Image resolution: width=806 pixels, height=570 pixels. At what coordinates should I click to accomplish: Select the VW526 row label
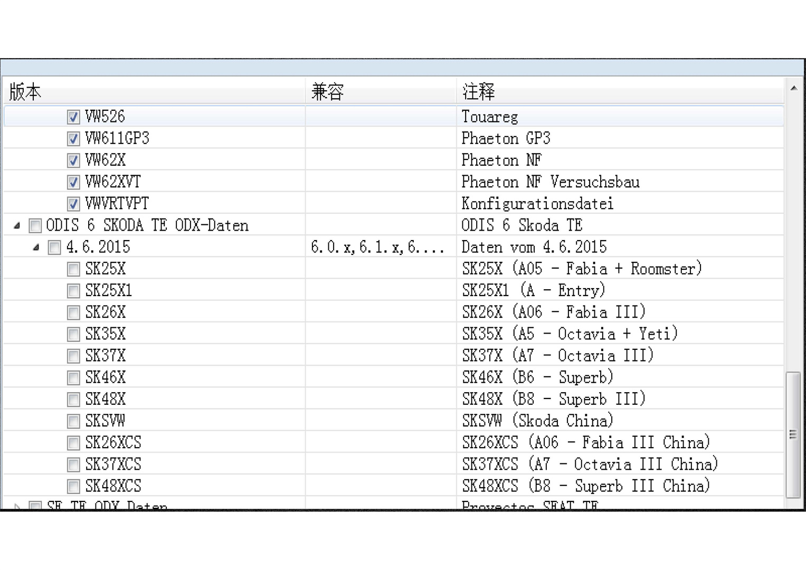coord(105,117)
